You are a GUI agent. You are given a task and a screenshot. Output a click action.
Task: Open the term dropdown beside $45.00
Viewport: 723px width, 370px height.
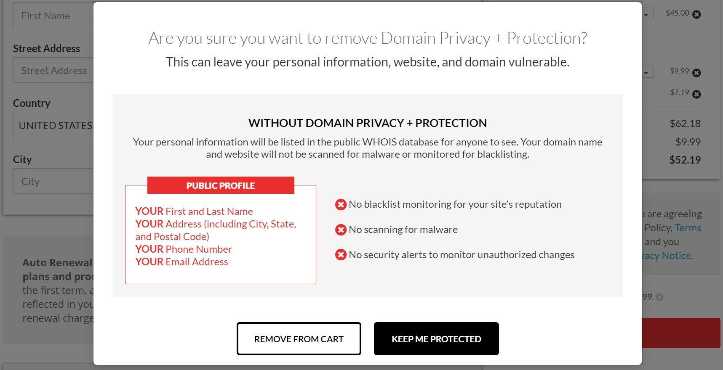coord(647,14)
